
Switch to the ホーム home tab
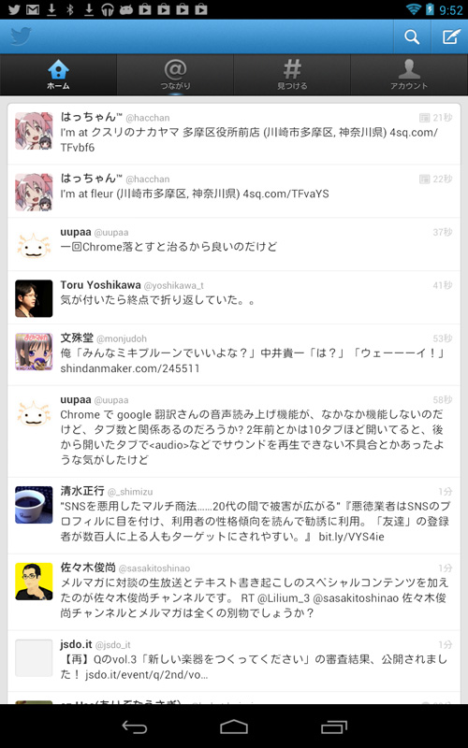tap(58, 75)
